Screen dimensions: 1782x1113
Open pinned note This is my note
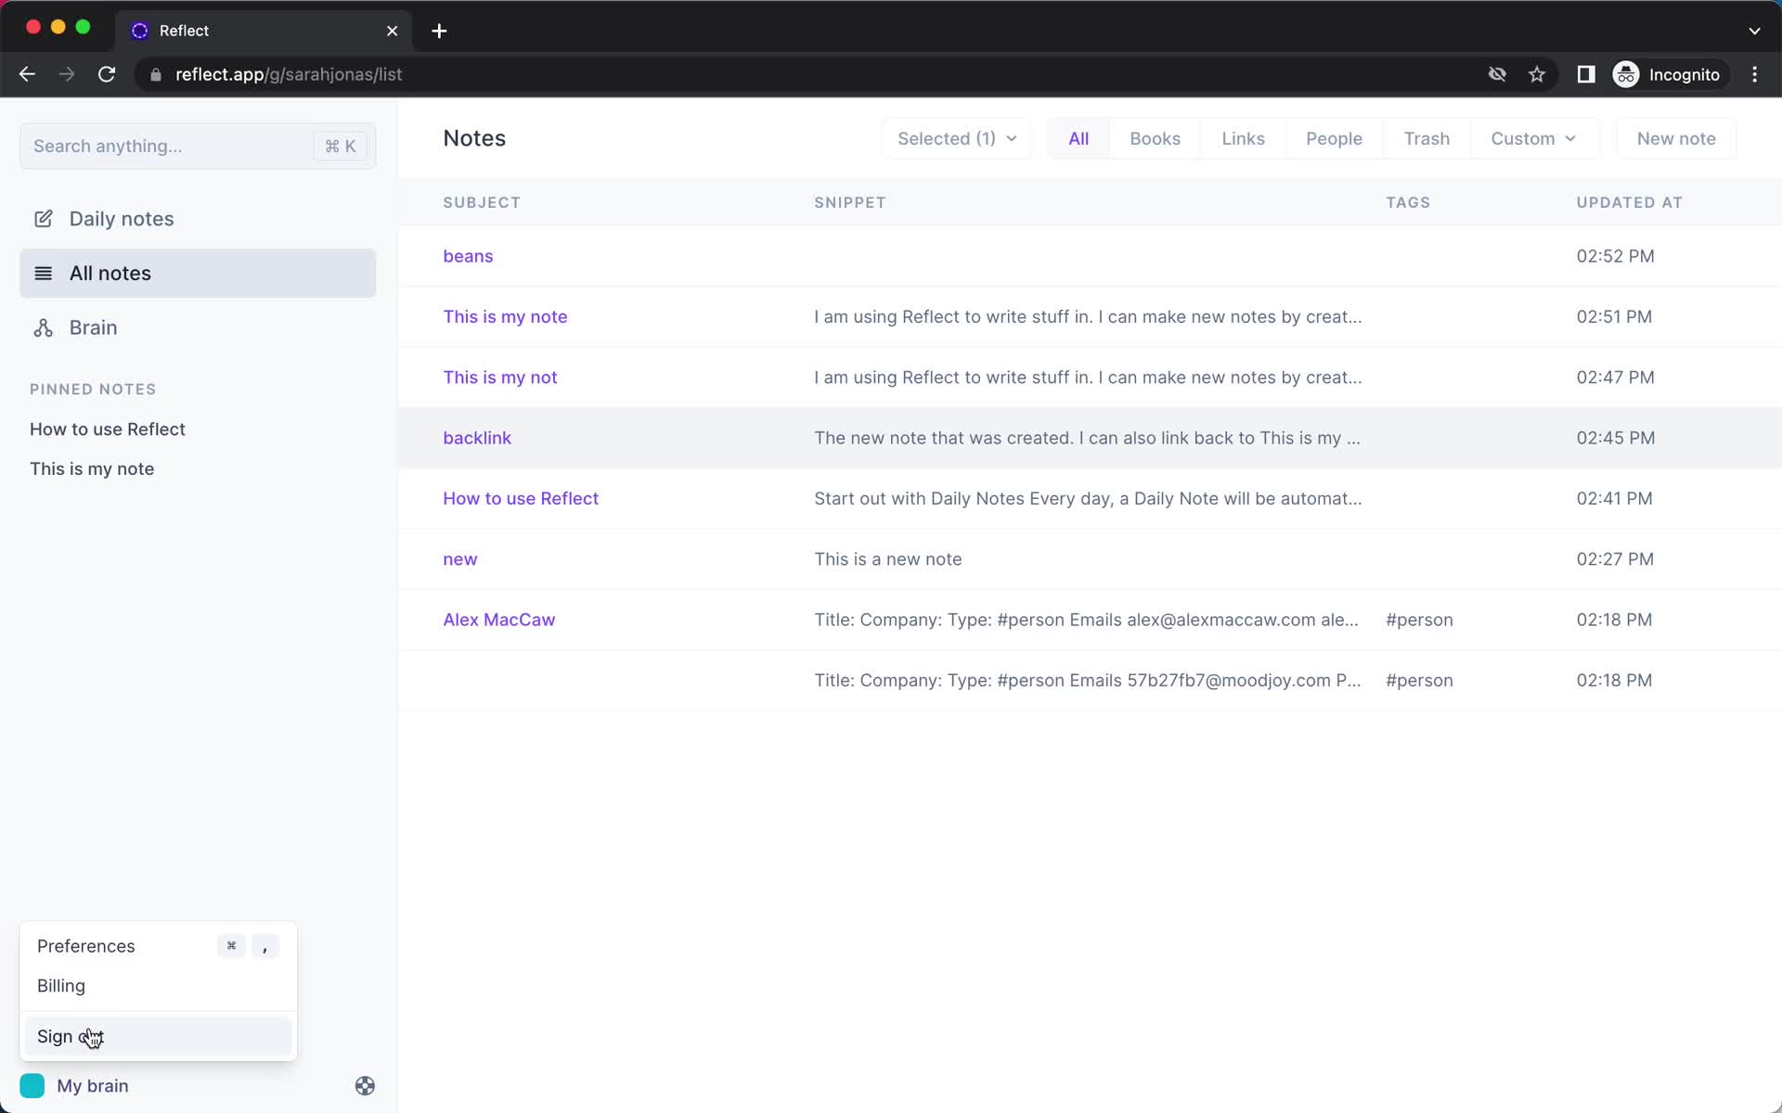tap(92, 468)
